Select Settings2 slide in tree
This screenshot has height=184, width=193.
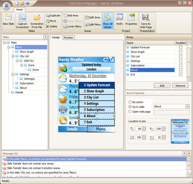[x=29, y=79]
